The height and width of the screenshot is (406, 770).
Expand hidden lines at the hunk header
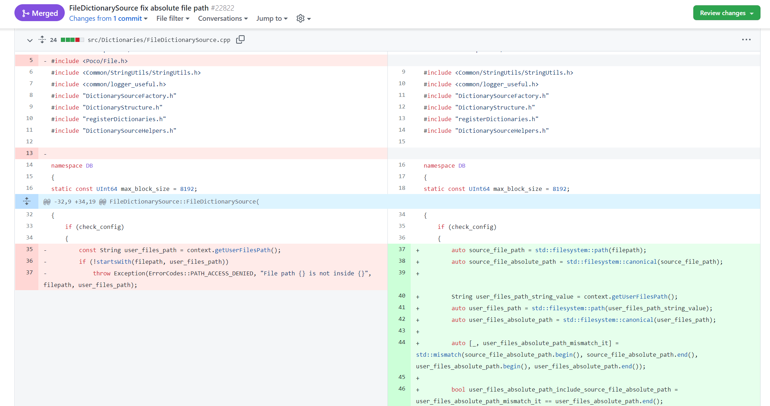tap(27, 201)
